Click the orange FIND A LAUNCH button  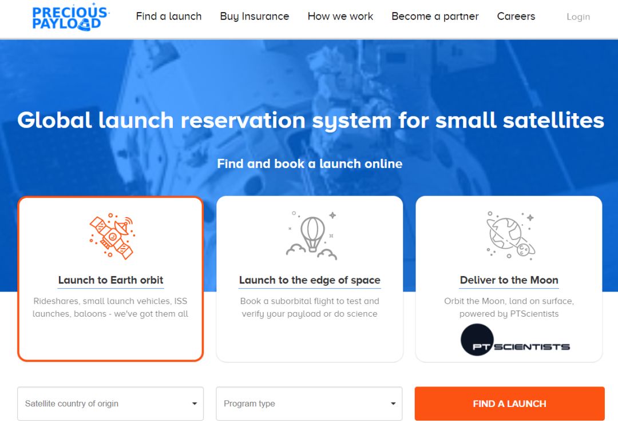click(510, 404)
